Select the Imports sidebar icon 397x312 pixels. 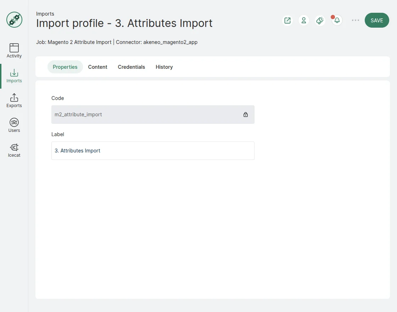14,75
